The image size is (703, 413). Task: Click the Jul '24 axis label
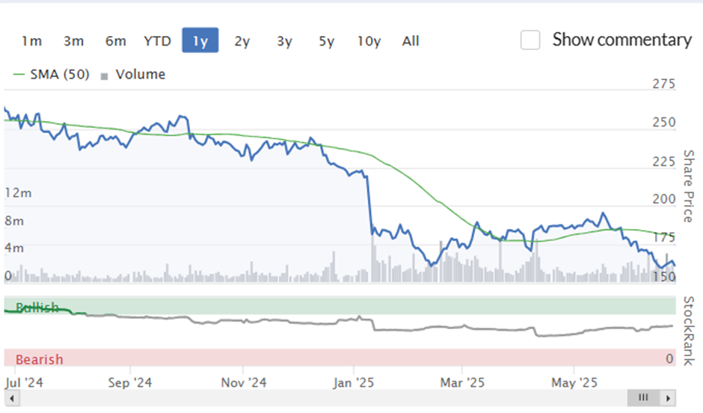(x=24, y=382)
